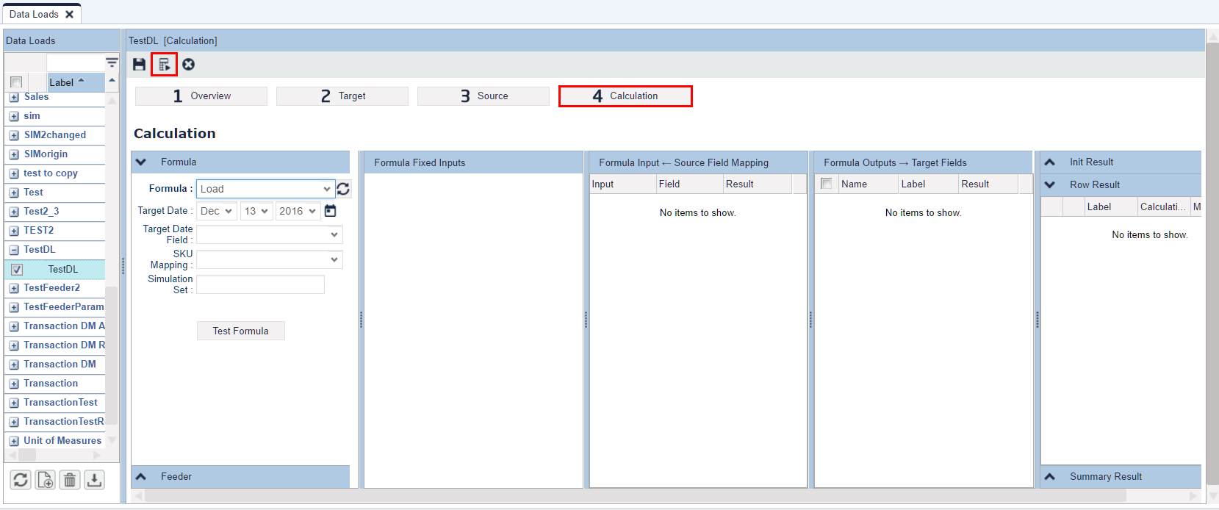The image size is (1219, 510).
Task: Go to step 1 Overview tab
Action: [x=201, y=96]
